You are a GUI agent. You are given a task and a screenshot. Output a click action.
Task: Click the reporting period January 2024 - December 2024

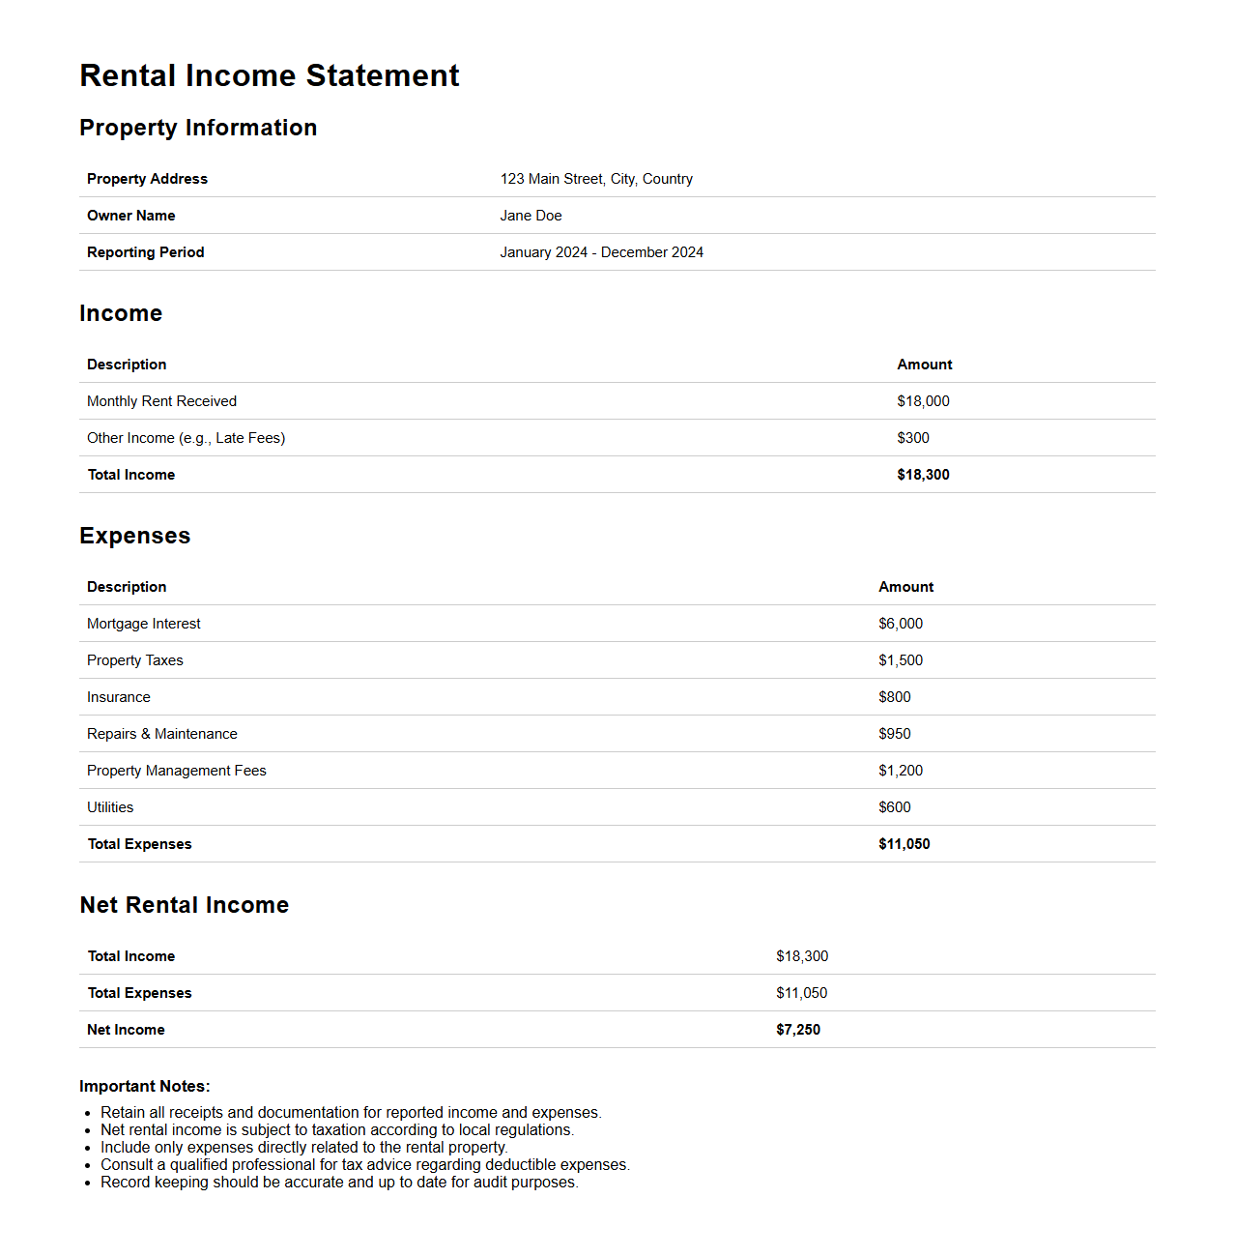[601, 252]
